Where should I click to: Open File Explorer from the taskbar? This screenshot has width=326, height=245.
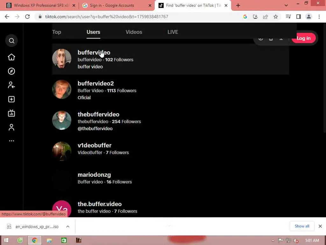click(x=49, y=241)
